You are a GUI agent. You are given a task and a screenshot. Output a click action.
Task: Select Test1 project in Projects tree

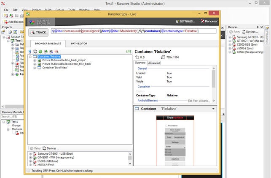[x=19, y=41]
